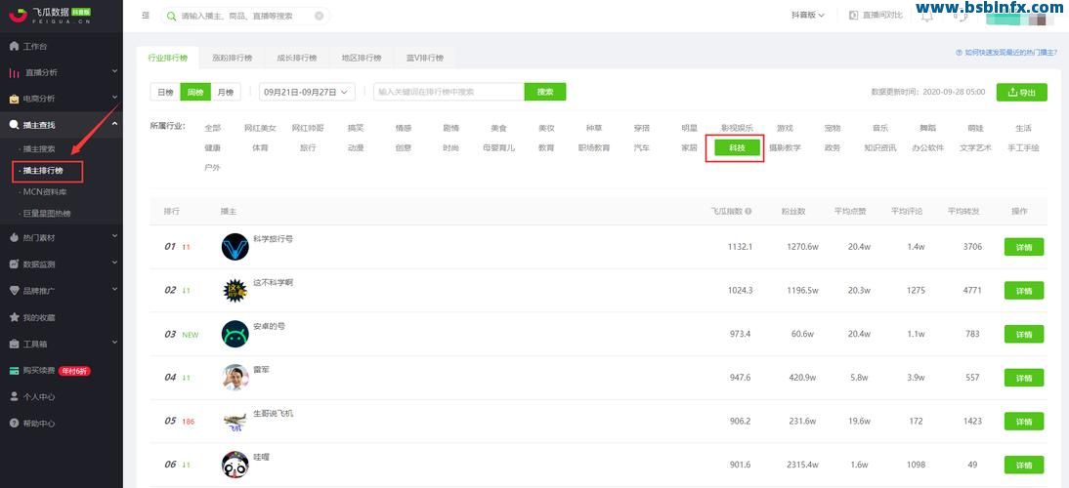Open 工作台 via its home icon
Image resolution: width=1069 pixels, height=488 pixels.
coord(14,46)
